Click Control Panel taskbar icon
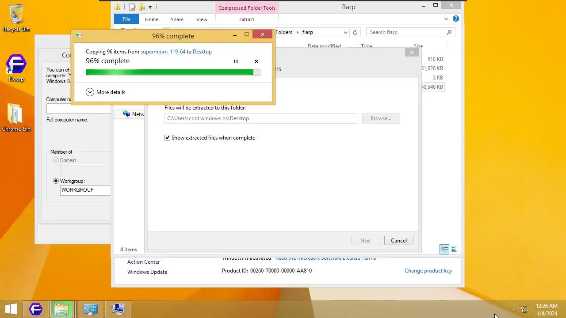This screenshot has height=318, width=566. 90,309
